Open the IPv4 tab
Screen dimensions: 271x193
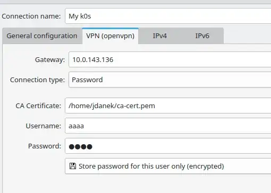[160, 36]
